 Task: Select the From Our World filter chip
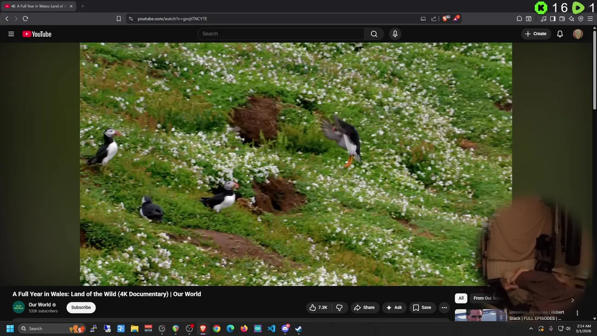click(x=487, y=298)
